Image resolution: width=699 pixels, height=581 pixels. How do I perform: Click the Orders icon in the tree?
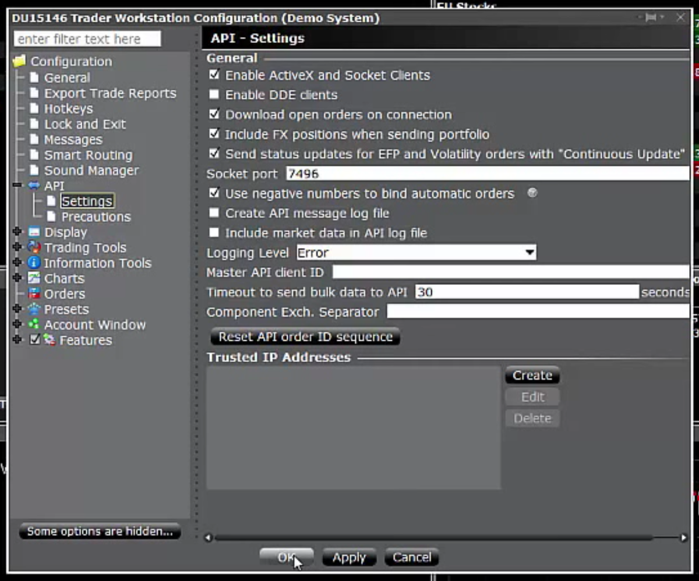click(34, 293)
